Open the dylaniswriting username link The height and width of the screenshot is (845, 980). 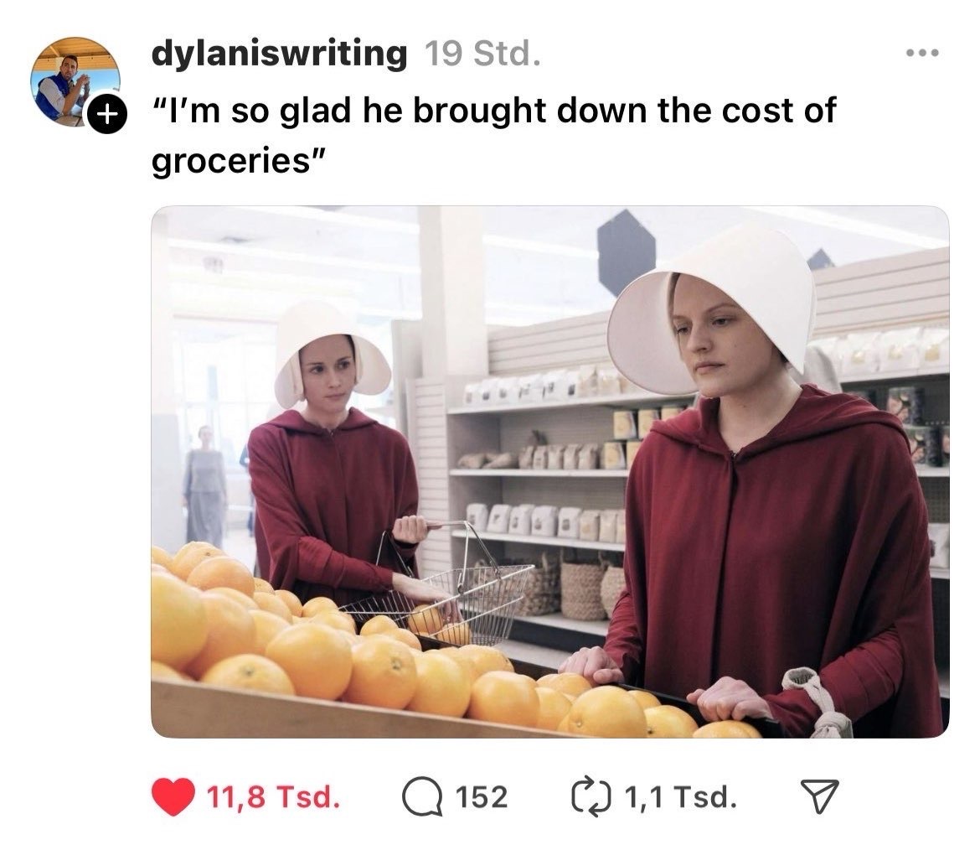pyautogui.click(x=279, y=53)
